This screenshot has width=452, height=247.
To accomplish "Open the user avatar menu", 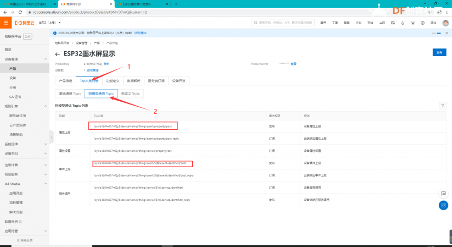I will click(x=445, y=23).
